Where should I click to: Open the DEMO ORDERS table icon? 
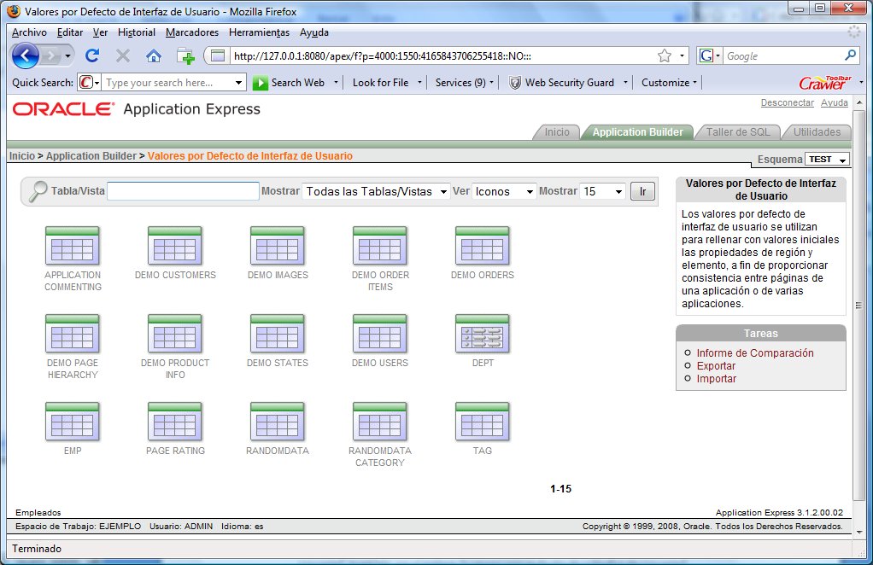[x=482, y=246]
